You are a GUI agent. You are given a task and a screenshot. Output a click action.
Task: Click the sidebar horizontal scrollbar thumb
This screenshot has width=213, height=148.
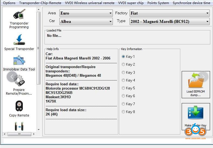(x=19, y=134)
